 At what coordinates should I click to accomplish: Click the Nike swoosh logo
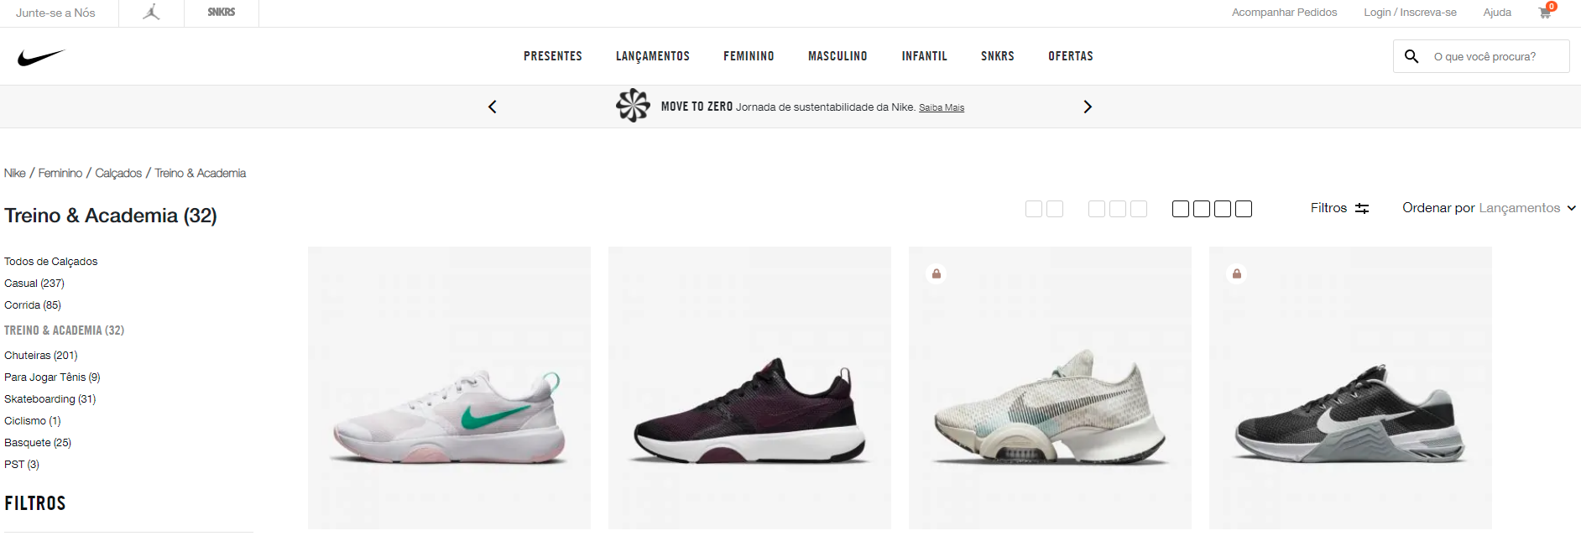point(41,57)
